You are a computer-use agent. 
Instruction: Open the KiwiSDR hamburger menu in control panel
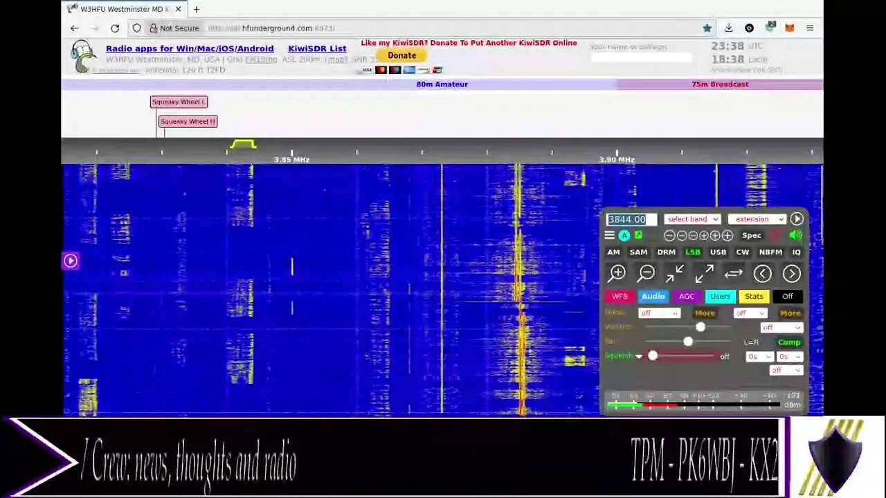pyautogui.click(x=610, y=235)
